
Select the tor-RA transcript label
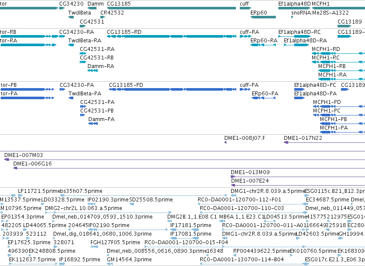click(9, 40)
